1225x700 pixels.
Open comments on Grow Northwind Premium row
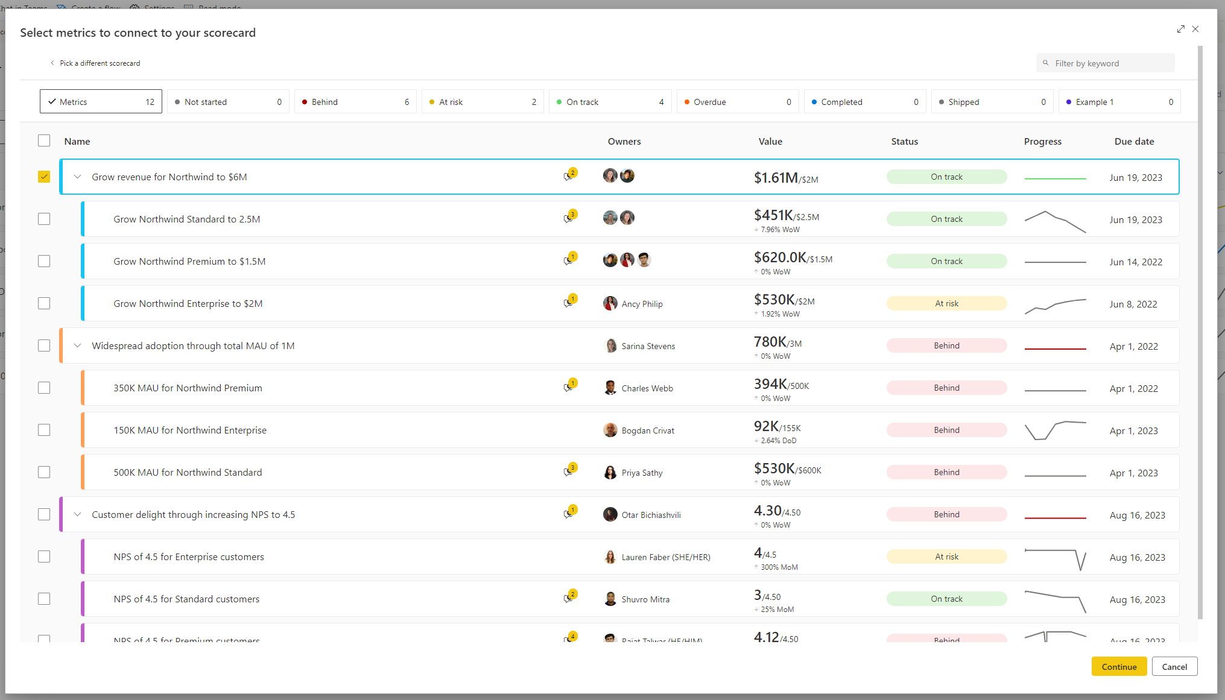pyautogui.click(x=570, y=259)
